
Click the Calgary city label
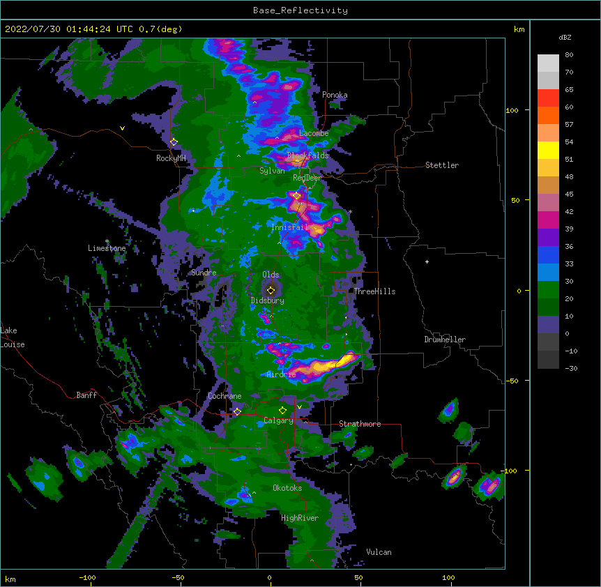coord(278,420)
